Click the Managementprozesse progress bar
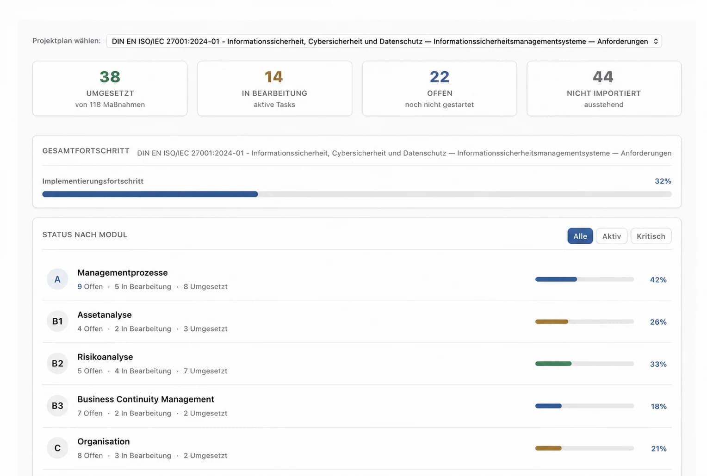Image resolution: width=707 pixels, height=476 pixels. pyautogui.click(x=584, y=279)
